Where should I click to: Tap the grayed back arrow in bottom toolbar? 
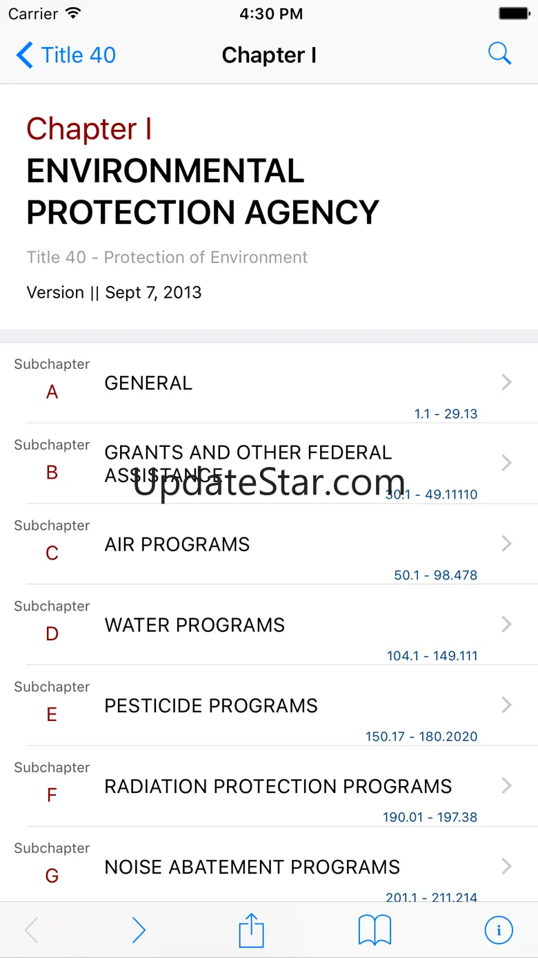(32, 930)
